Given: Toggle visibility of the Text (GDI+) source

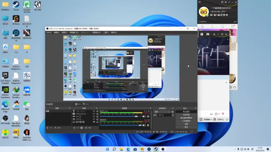Looking at the screenshot, I should pyautogui.click(x=94, y=111).
